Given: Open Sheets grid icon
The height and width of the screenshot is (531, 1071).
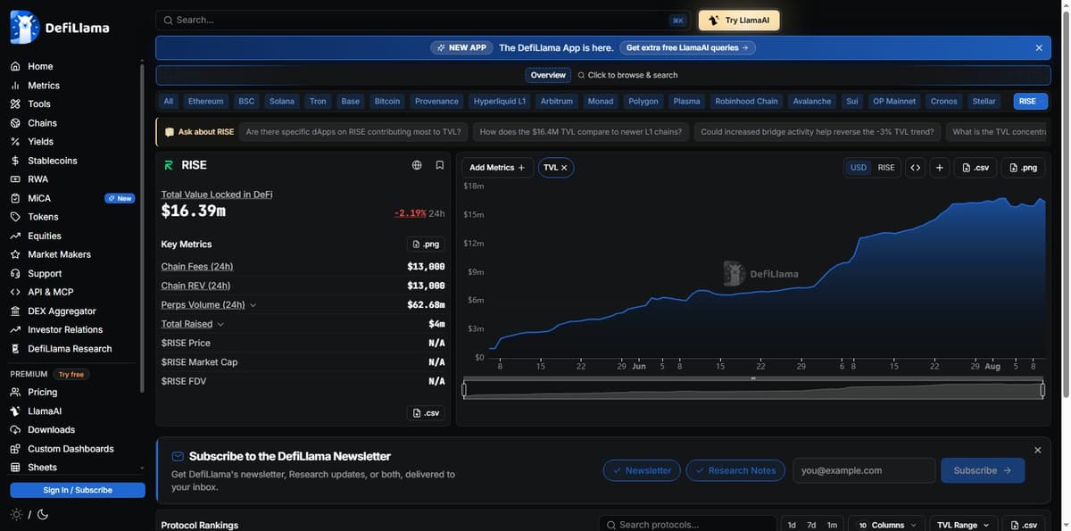Looking at the screenshot, I should point(15,468).
